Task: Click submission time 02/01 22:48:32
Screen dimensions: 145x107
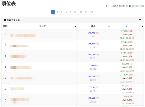Action: tap(127, 104)
